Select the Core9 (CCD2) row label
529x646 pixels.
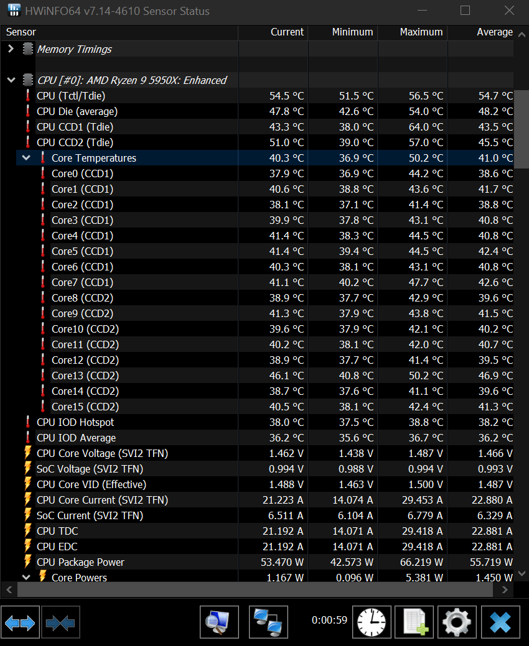(x=83, y=313)
